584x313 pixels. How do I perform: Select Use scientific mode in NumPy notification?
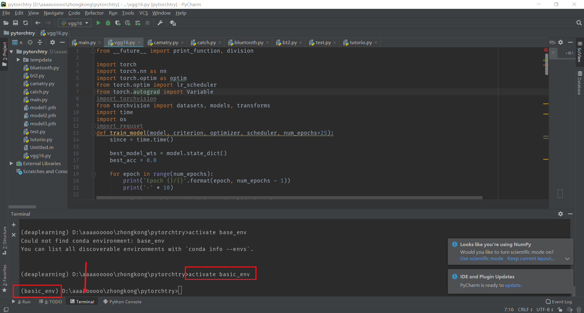481,258
